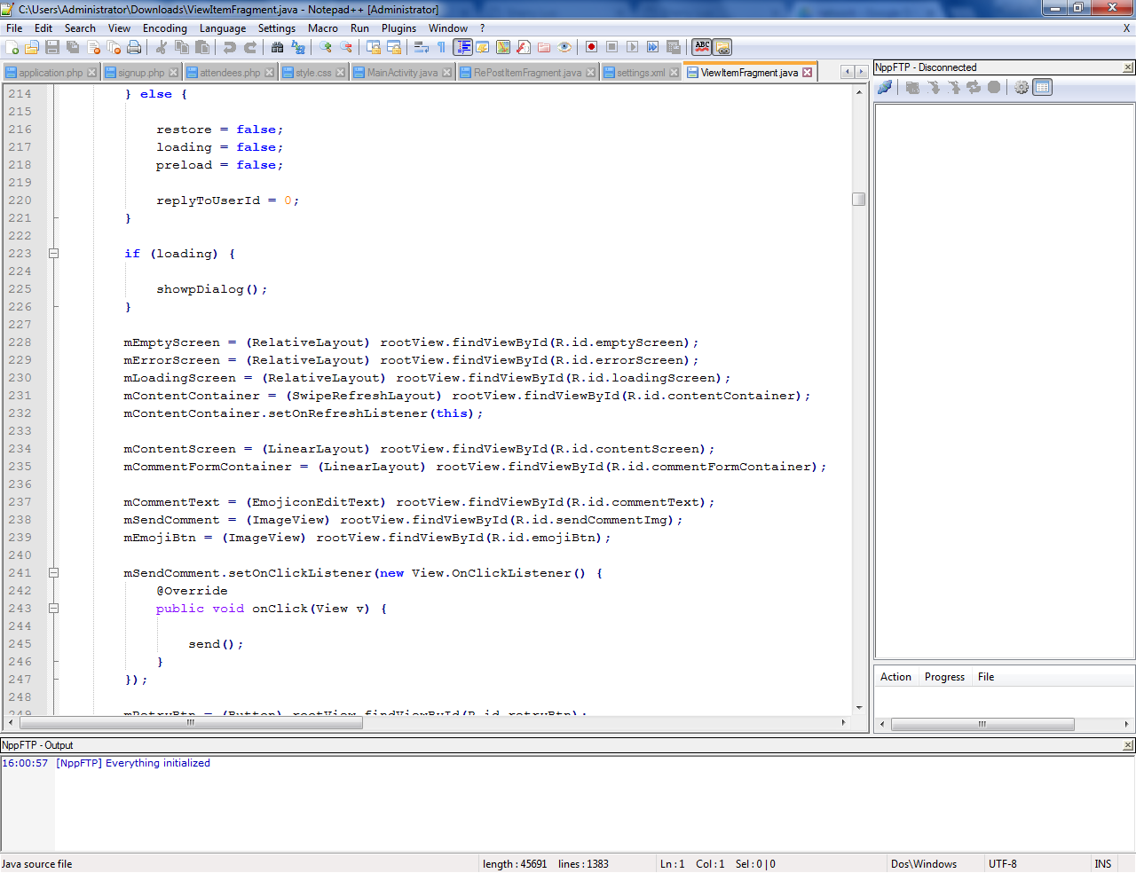1136x873 pixels.
Task: Start macro recording with the red record icon
Action: [591, 47]
